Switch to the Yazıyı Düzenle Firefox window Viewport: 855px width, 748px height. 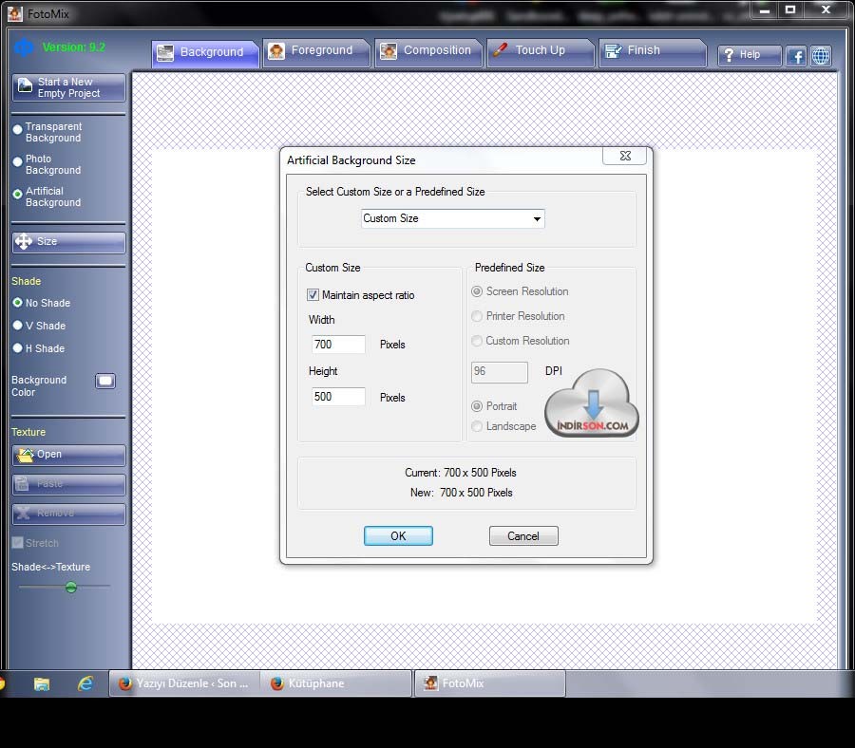point(185,683)
